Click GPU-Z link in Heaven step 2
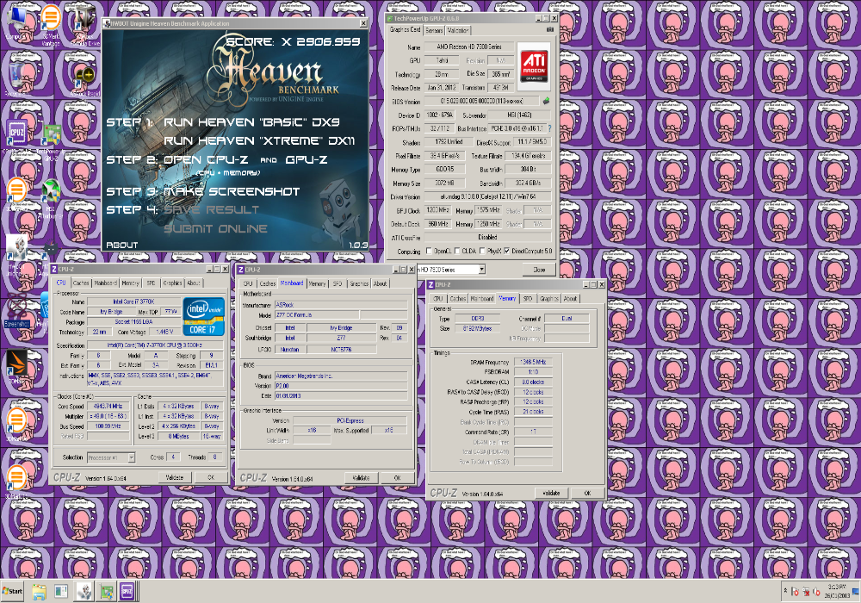 pos(307,160)
